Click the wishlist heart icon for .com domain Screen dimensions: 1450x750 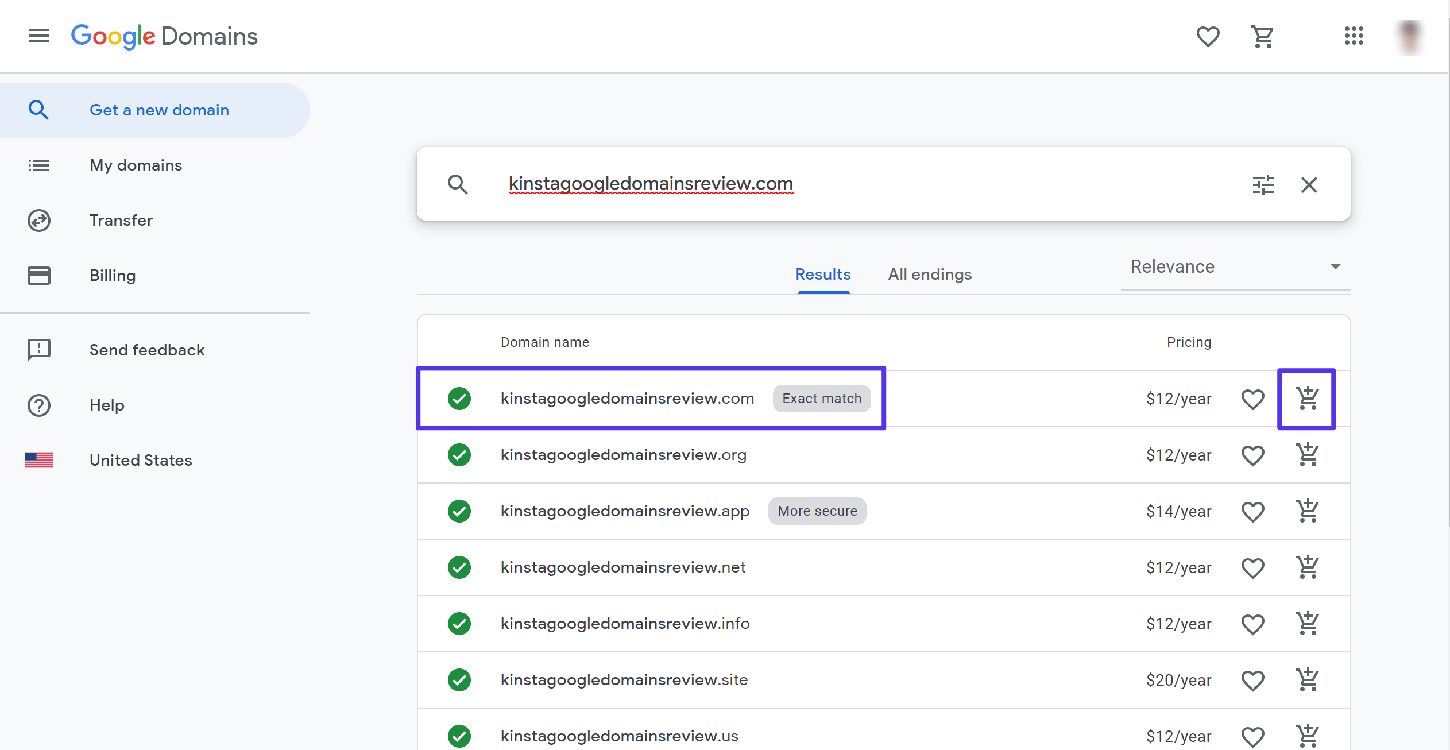[x=1253, y=399]
